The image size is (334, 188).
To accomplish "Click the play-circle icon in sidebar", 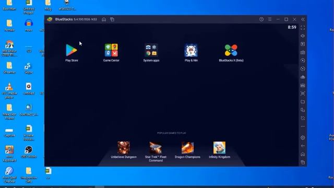I will 303,61.
